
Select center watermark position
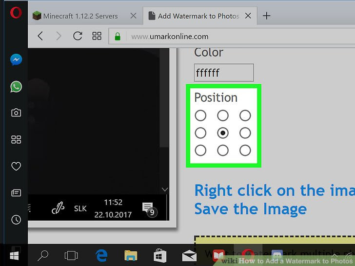point(223,133)
